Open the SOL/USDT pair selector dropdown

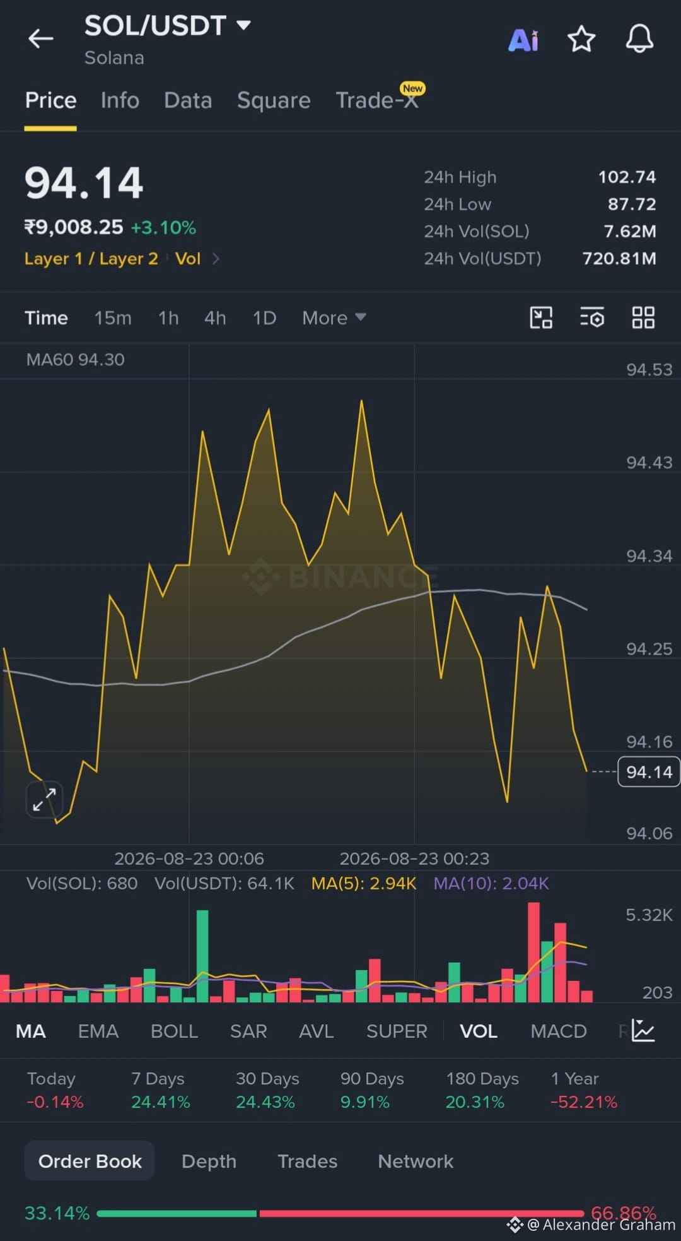click(168, 26)
